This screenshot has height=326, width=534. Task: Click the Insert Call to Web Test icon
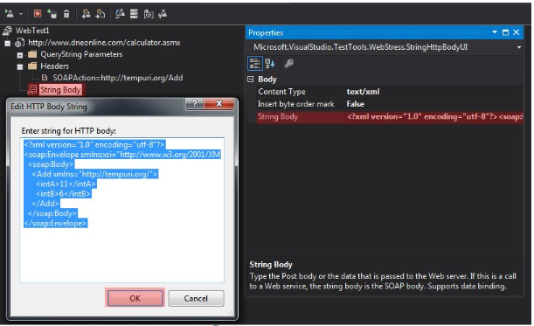tap(87, 14)
